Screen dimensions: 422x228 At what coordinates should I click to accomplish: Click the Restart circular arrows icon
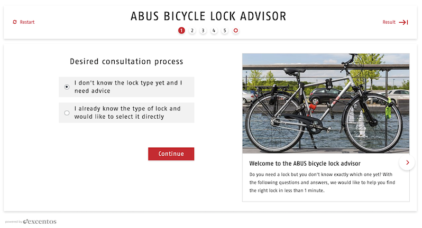point(15,22)
